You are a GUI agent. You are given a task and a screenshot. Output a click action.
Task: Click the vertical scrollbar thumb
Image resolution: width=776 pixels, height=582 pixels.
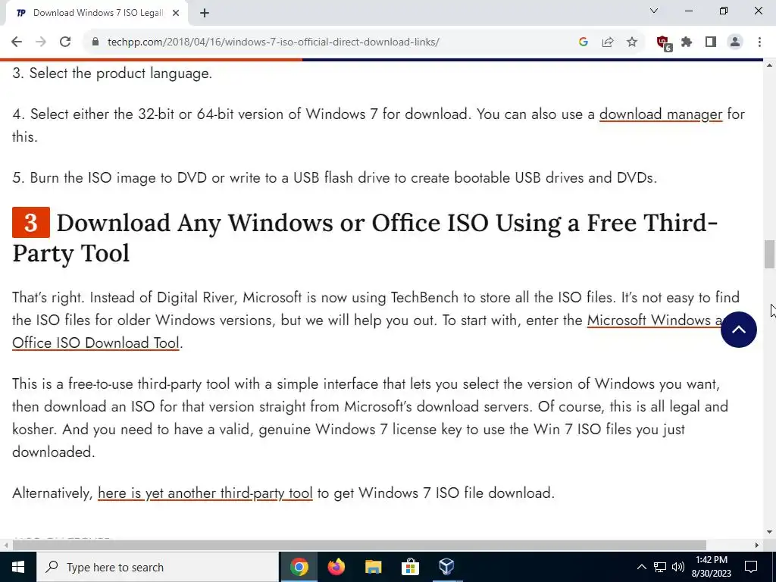pyautogui.click(x=769, y=254)
